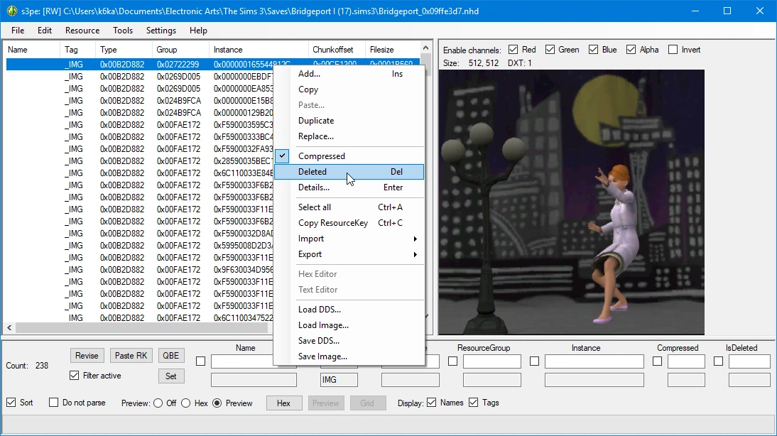Open the Settings menu
This screenshot has height=436, width=777.
pyautogui.click(x=161, y=31)
